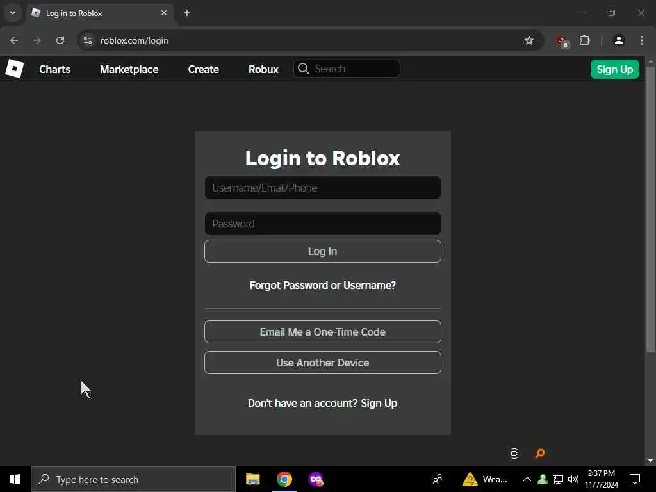This screenshot has width=656, height=492.
Task: Open the purple mask app in the taskbar
Action: pyautogui.click(x=316, y=479)
